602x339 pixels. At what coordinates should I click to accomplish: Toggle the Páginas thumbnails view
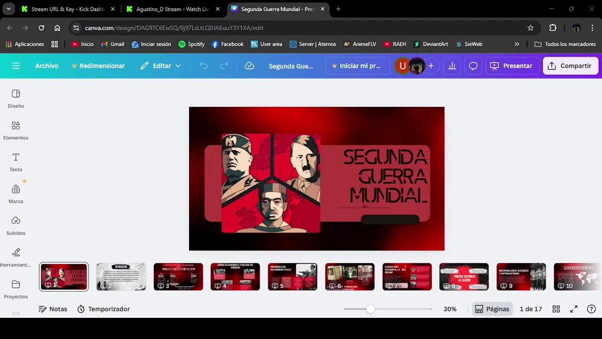(x=492, y=309)
